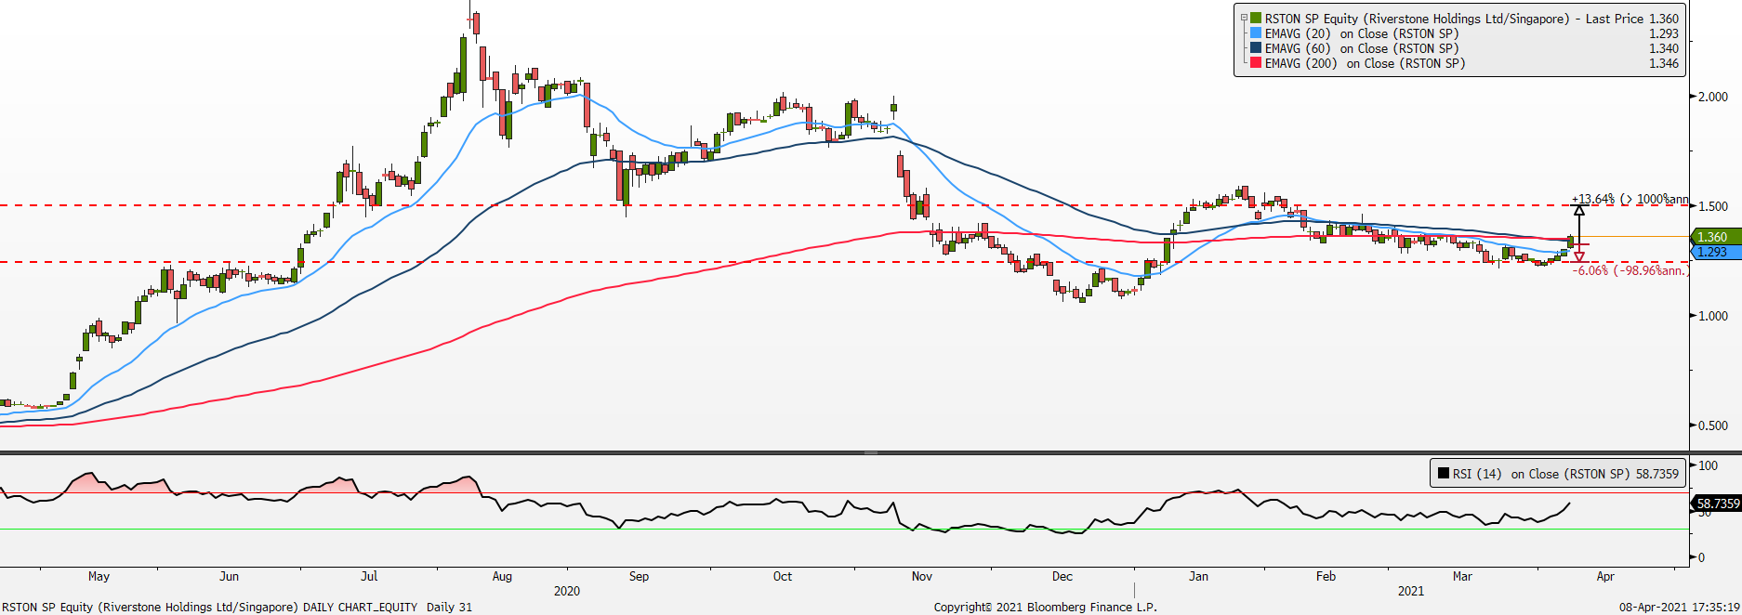The width and height of the screenshot is (1742, 615).
Task: Click the +13.64% upside annotation label
Action: click(1630, 199)
